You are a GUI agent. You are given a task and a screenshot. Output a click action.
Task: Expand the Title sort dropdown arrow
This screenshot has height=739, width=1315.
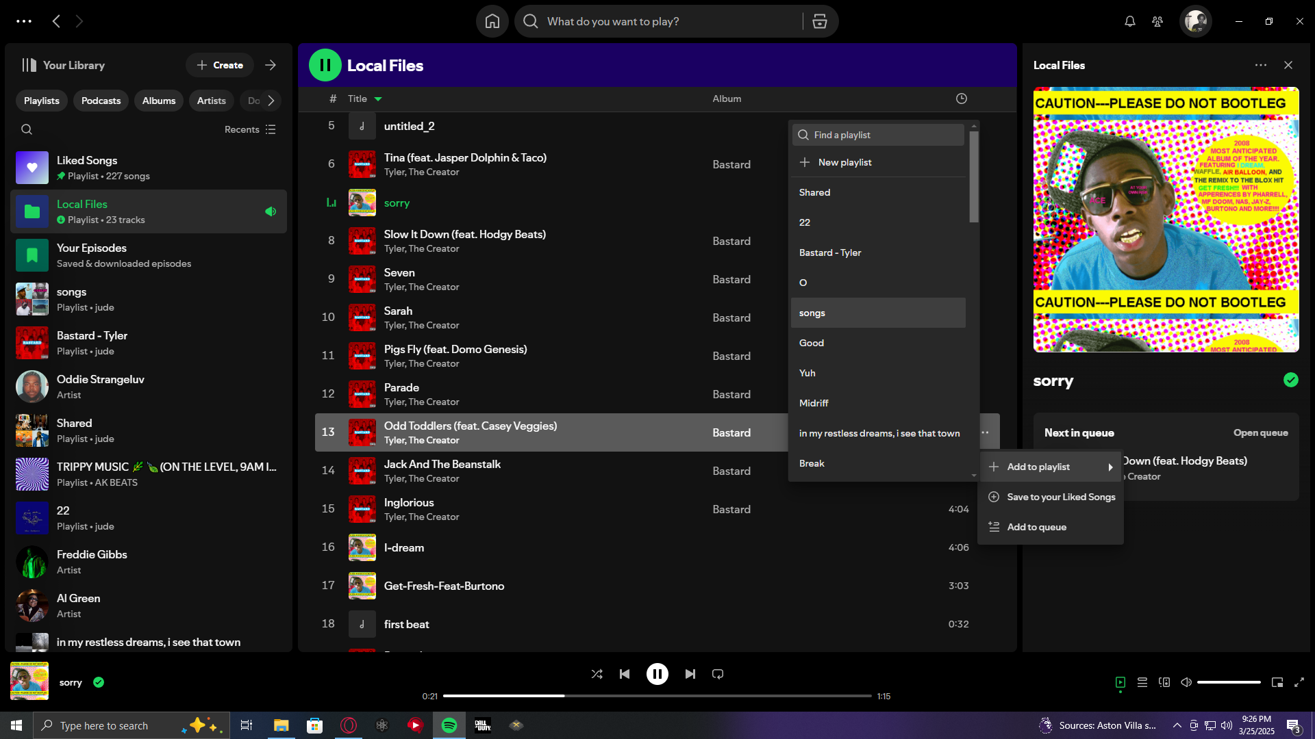pyautogui.click(x=378, y=99)
